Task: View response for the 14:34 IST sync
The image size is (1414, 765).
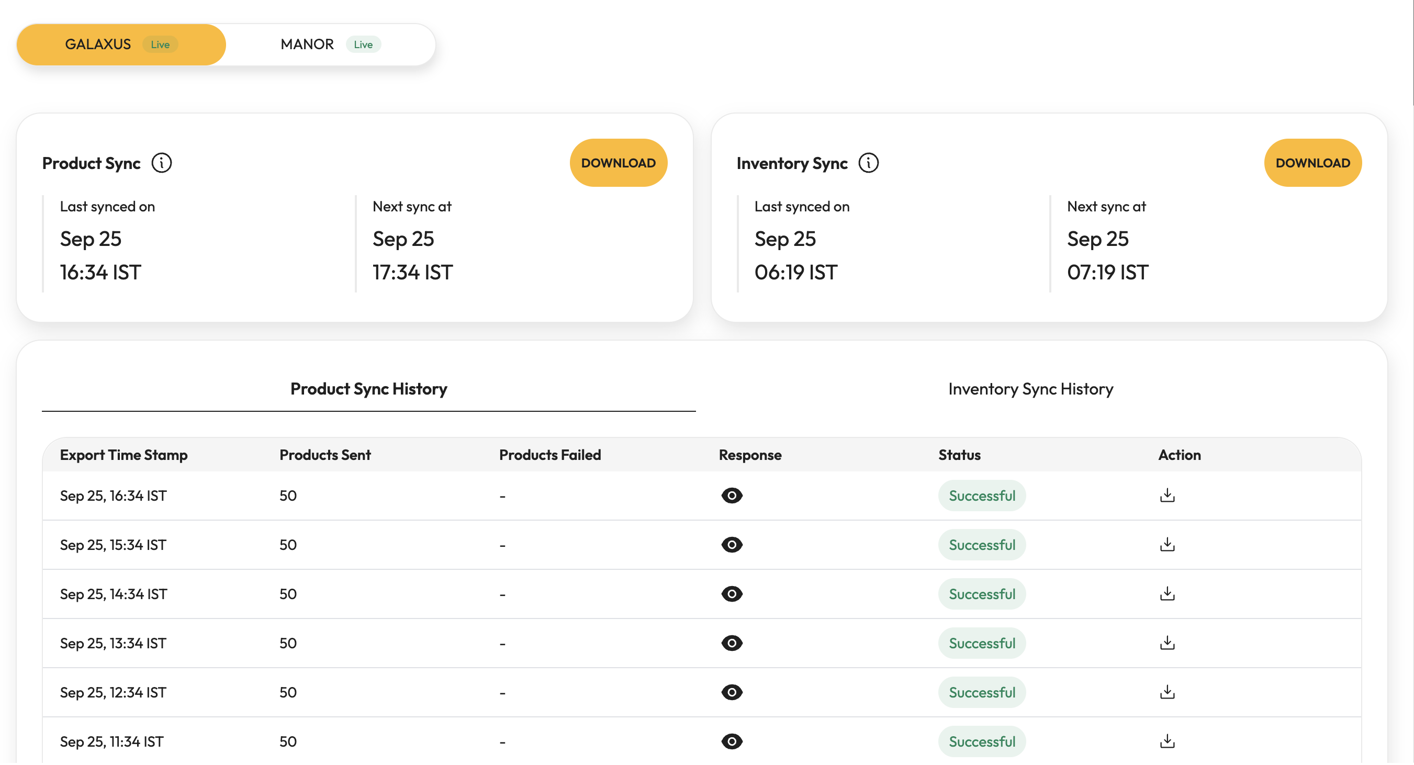Action: point(732,594)
